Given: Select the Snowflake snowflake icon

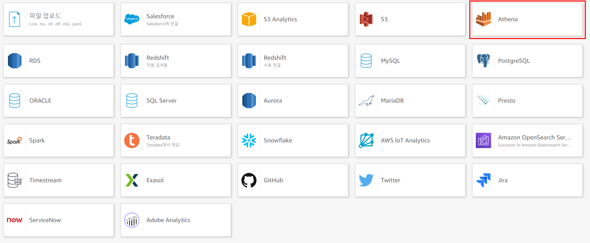Looking at the screenshot, I should coord(249,140).
